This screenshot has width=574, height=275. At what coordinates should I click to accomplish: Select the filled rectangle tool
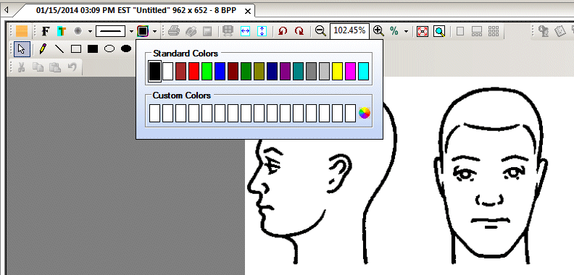coord(93,49)
